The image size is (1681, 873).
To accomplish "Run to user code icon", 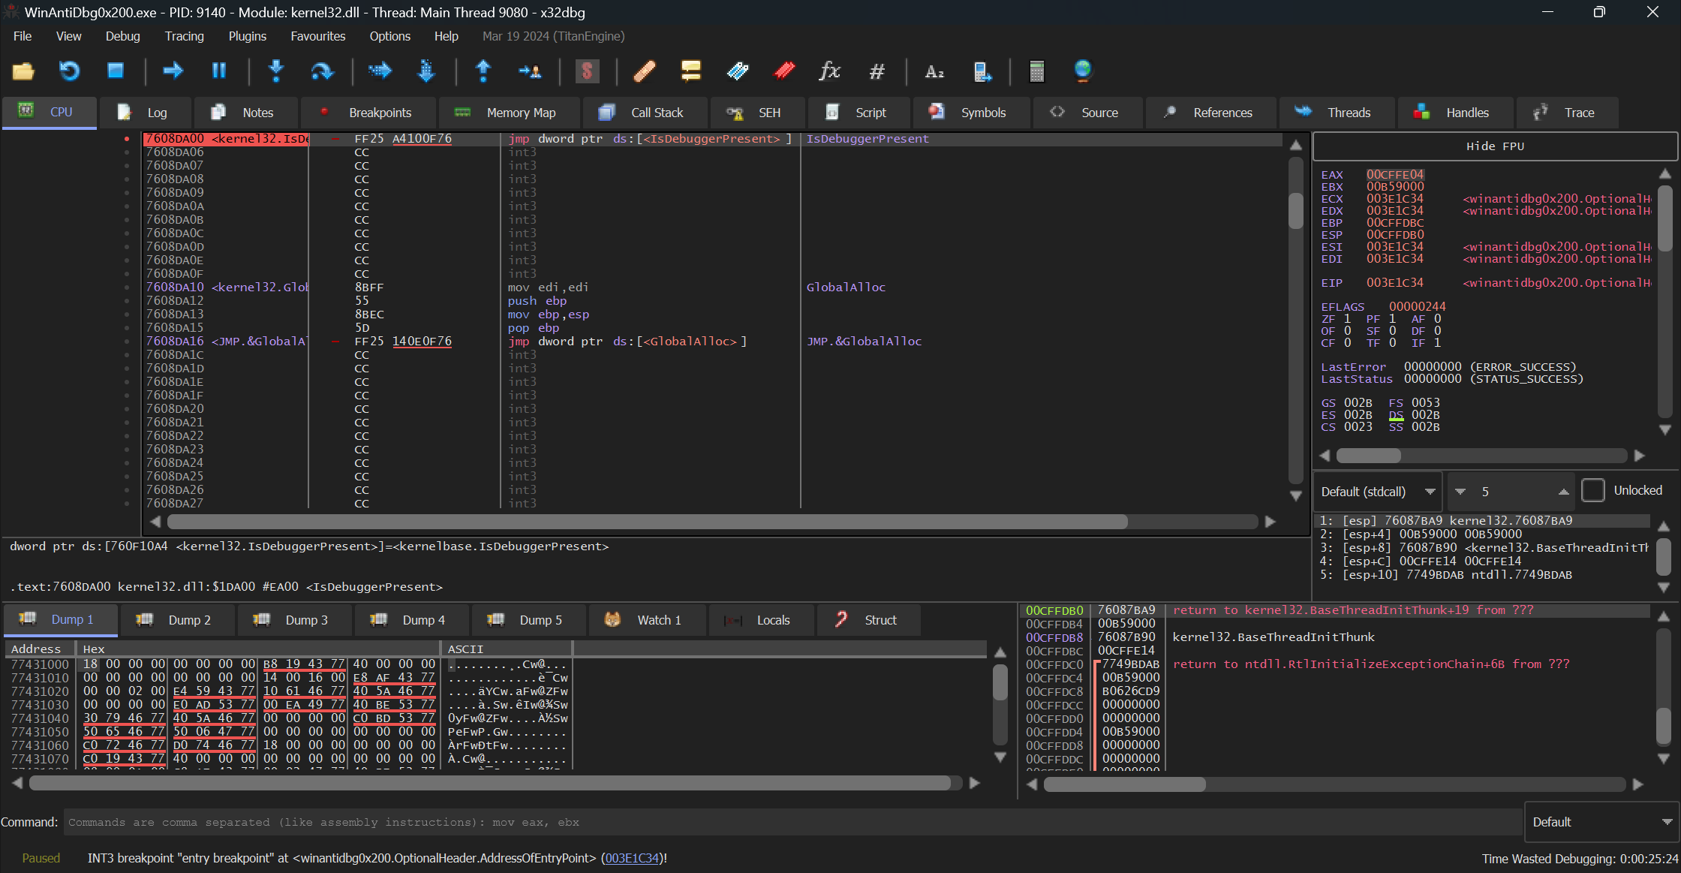I will (x=530, y=71).
